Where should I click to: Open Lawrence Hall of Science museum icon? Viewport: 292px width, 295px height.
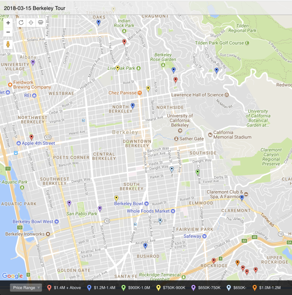tap(227, 95)
